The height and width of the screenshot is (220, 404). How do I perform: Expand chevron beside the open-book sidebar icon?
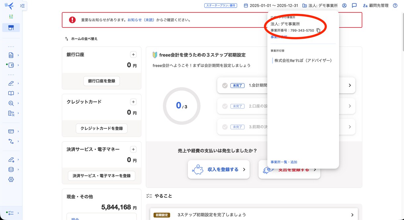(18, 93)
